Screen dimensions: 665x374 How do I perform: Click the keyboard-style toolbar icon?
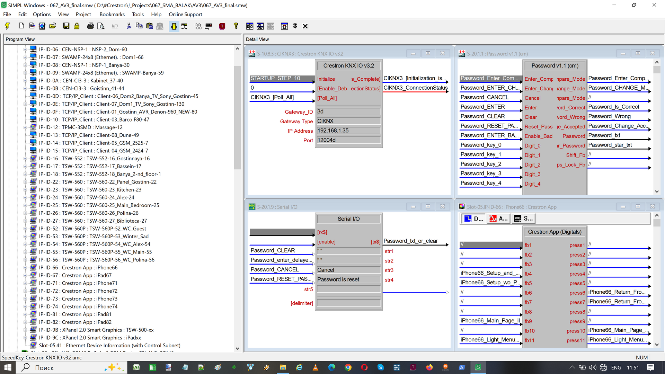209,26
